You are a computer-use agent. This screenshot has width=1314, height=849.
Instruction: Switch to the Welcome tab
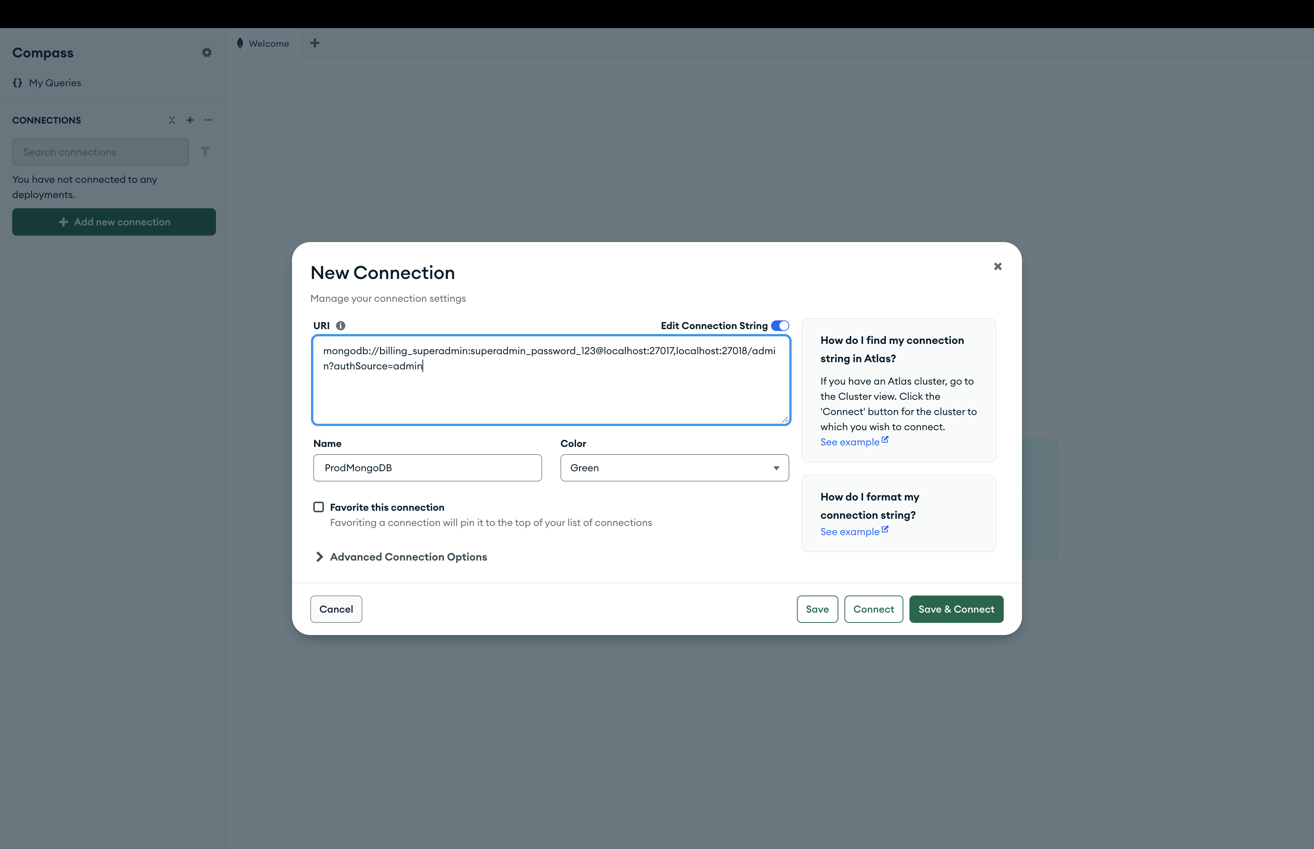pos(268,44)
